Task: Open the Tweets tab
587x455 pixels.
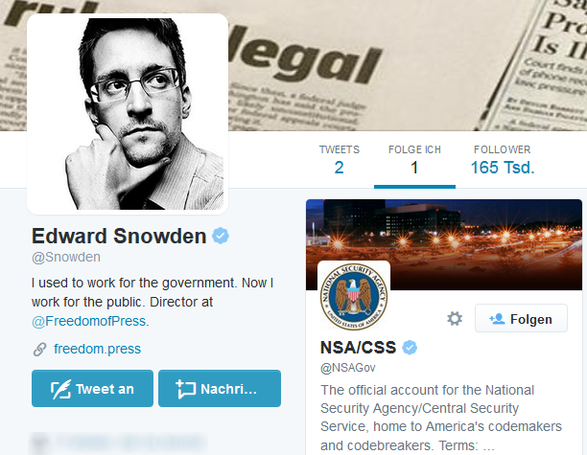Action: (x=339, y=160)
